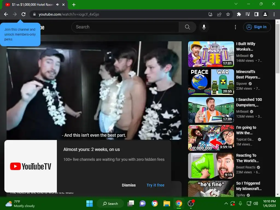This screenshot has width=280, height=210.
Task: Click title "Minecraft's Best Players..."
Action: pyautogui.click(x=248, y=74)
